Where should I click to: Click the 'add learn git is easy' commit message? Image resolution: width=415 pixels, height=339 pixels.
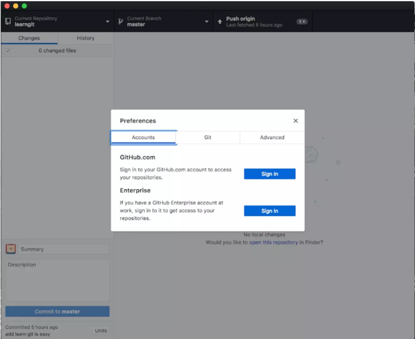(x=28, y=334)
